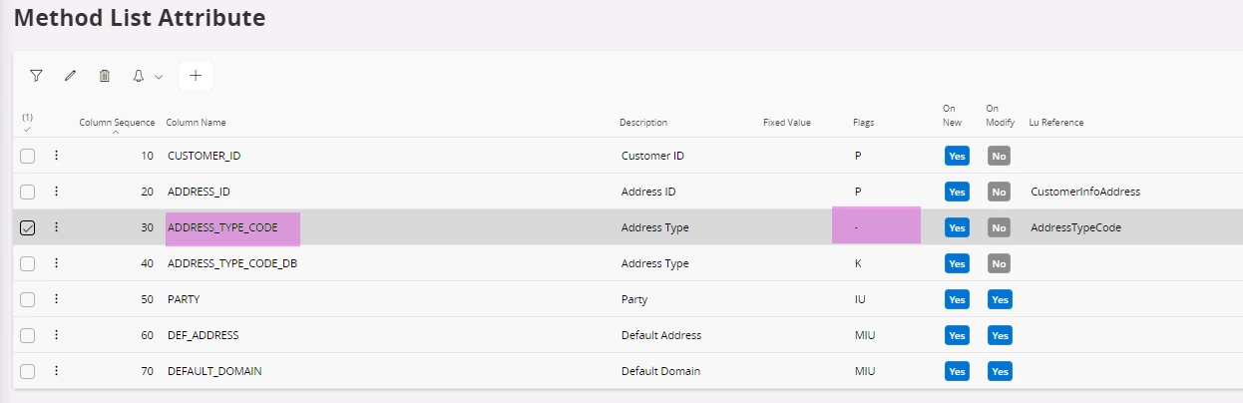
Task: Open three-dot menu for PARTY row
Action: click(57, 299)
